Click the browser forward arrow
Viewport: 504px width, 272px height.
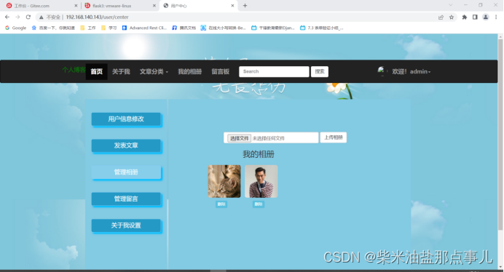[x=17, y=17]
